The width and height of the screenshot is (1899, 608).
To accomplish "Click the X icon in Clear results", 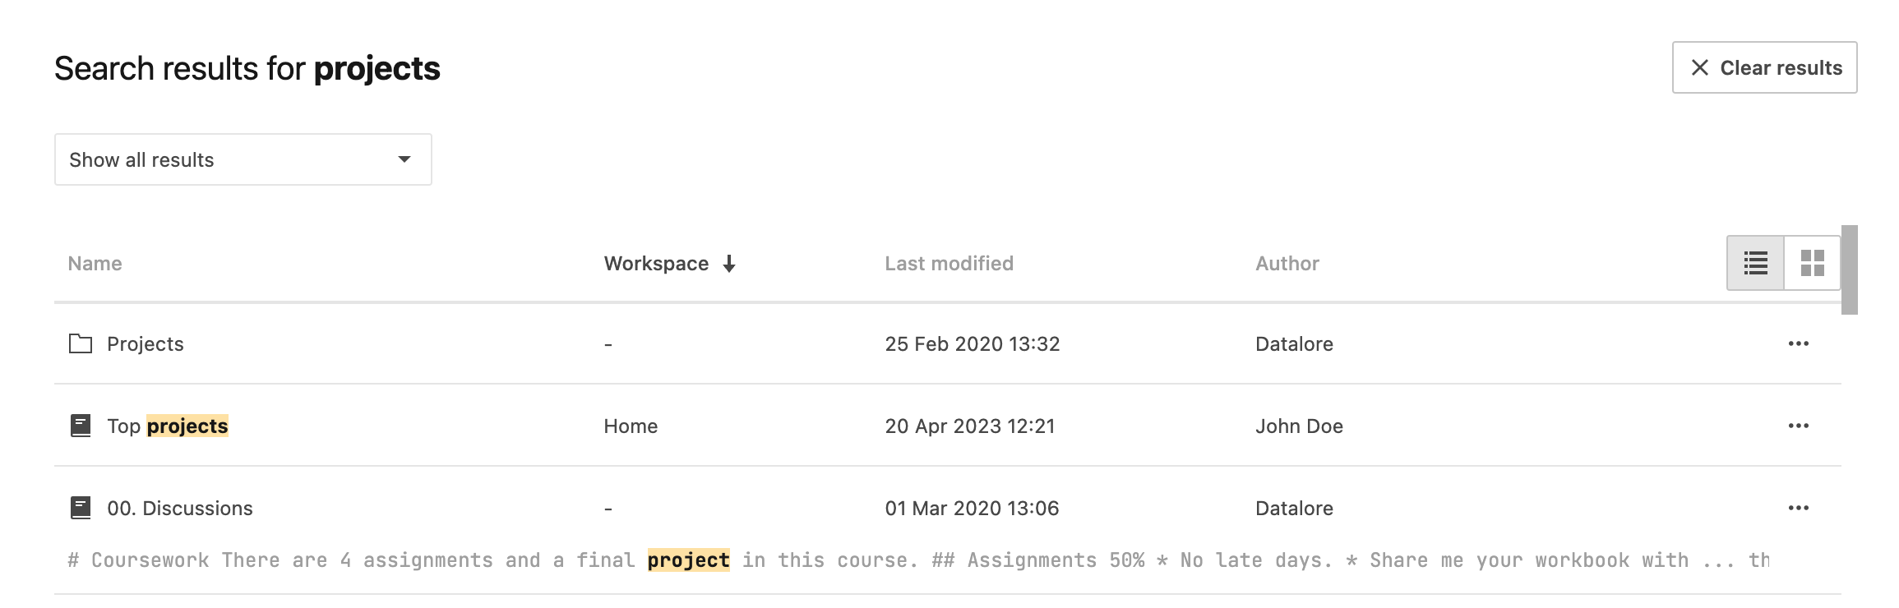I will [x=1699, y=67].
